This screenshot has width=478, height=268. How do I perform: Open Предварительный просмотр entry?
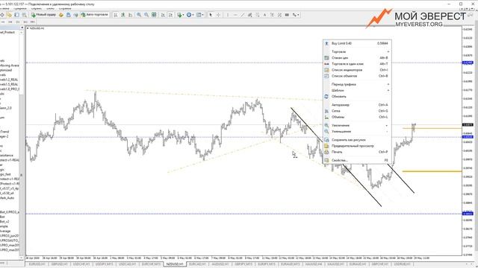click(357, 146)
